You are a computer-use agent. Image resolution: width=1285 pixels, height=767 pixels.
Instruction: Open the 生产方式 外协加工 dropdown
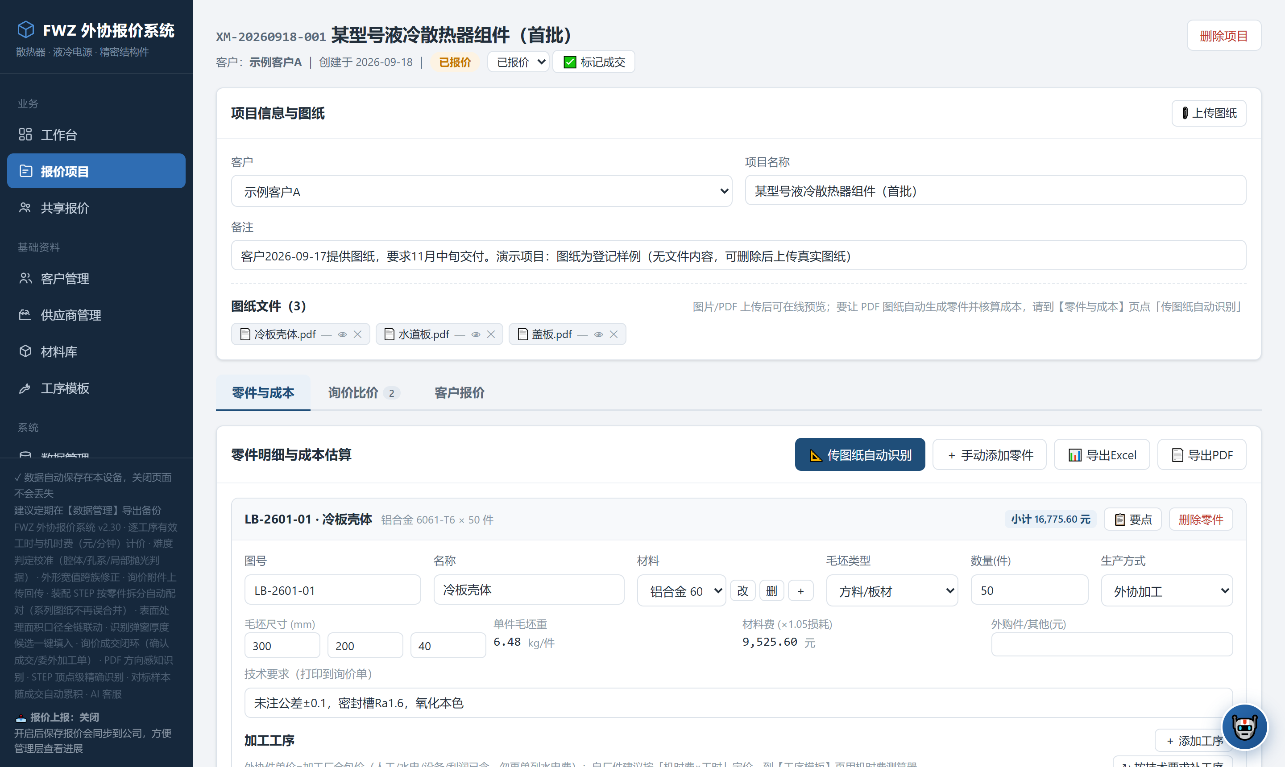pyautogui.click(x=1167, y=591)
